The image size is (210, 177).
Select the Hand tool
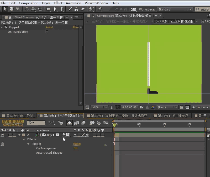coord(12,9)
